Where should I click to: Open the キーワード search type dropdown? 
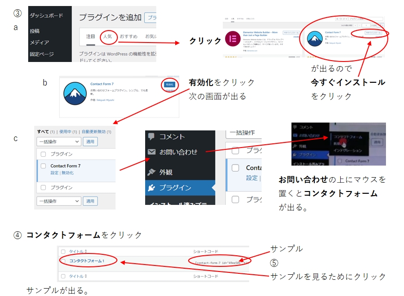pos(341,20)
